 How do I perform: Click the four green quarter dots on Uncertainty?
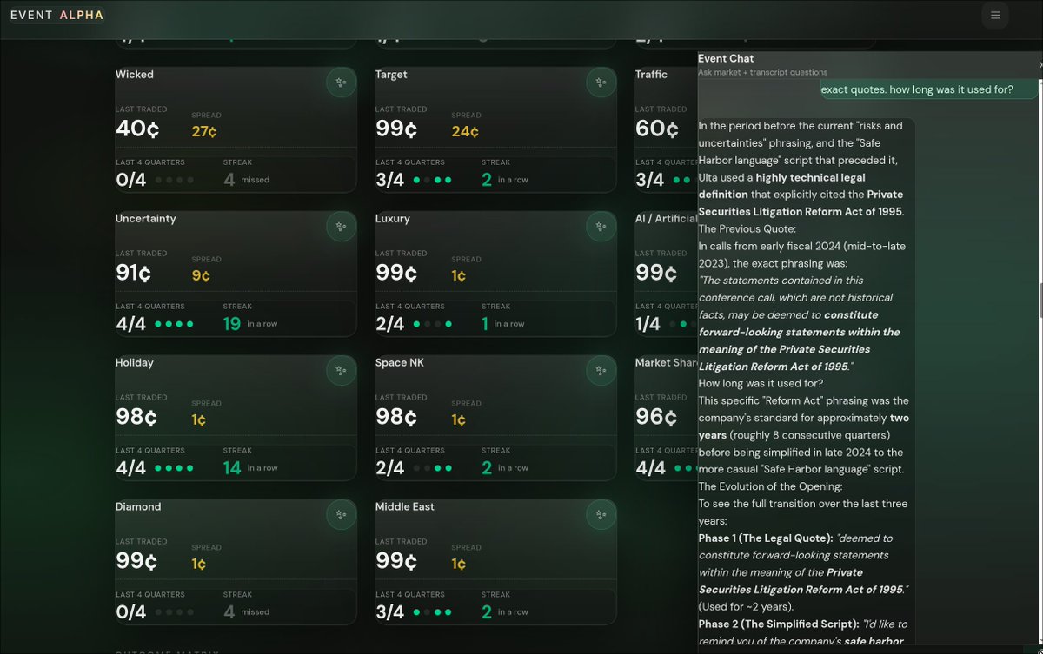click(x=174, y=324)
